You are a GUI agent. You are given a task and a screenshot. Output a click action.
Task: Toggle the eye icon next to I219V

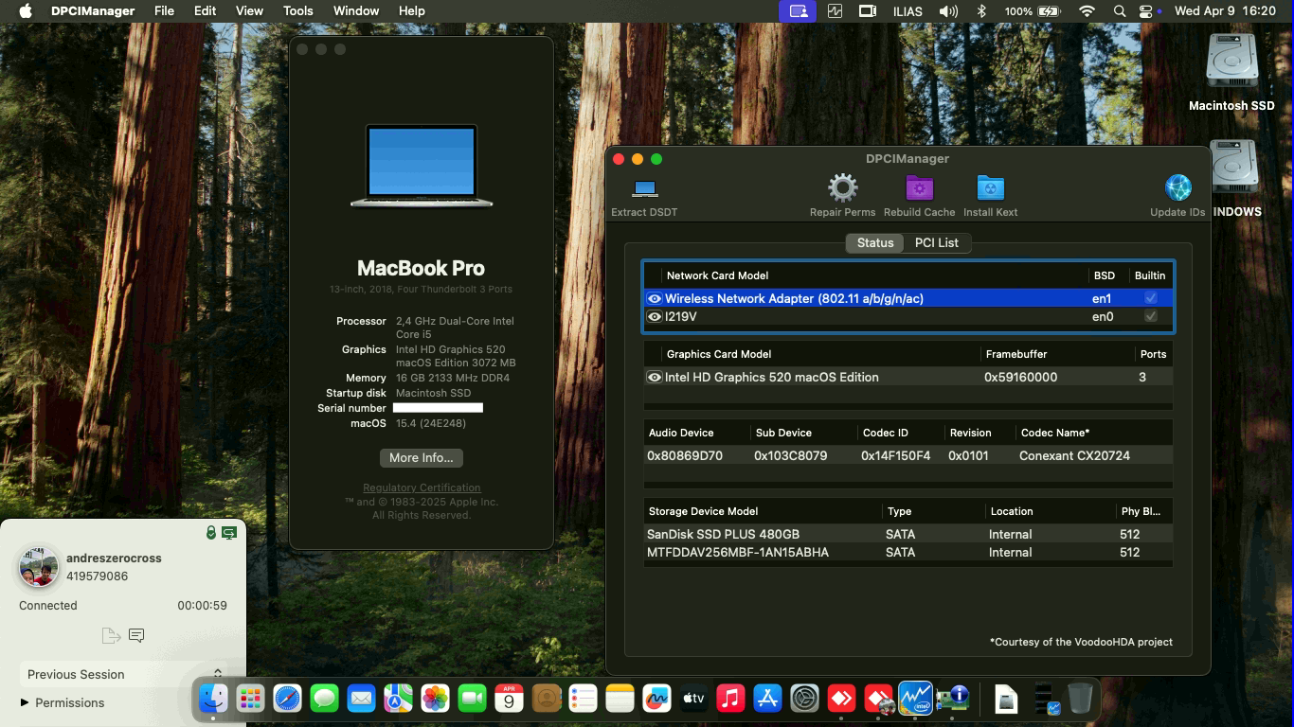click(x=655, y=316)
